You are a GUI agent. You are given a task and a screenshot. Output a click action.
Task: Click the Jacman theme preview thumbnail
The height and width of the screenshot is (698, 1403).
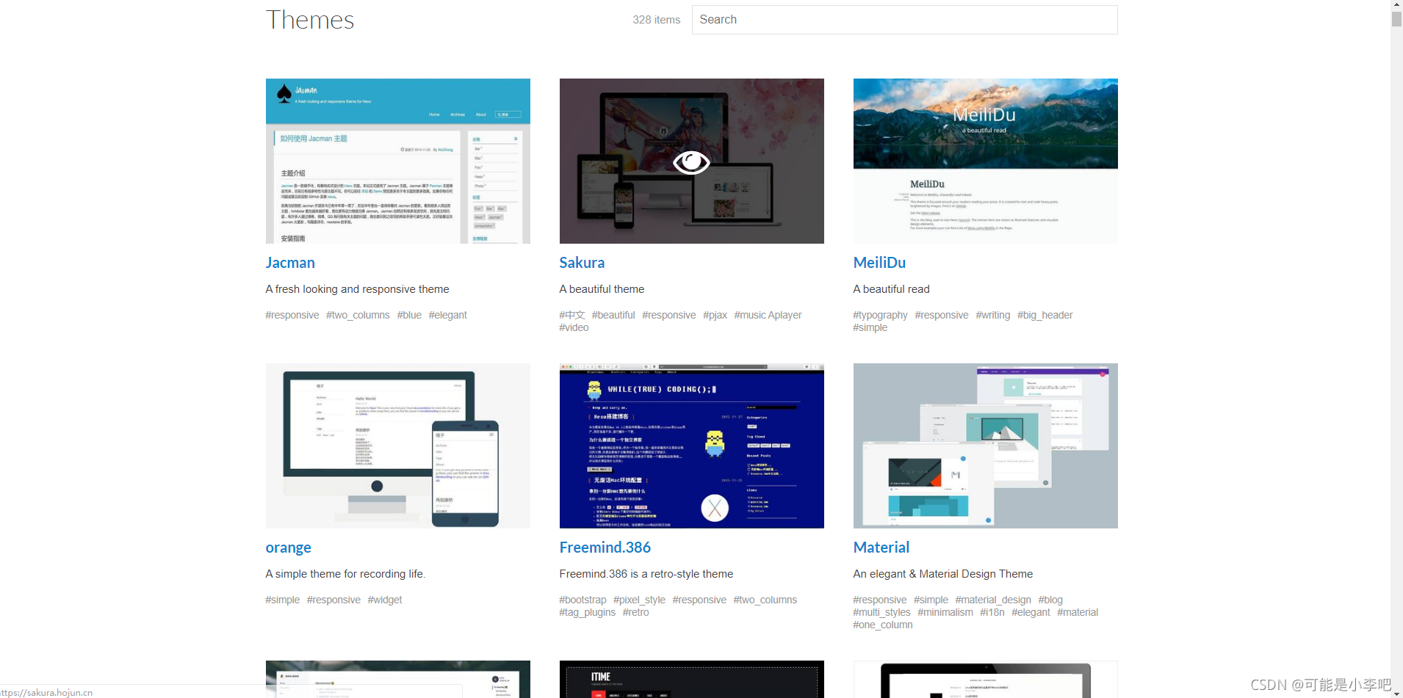pyautogui.click(x=397, y=161)
